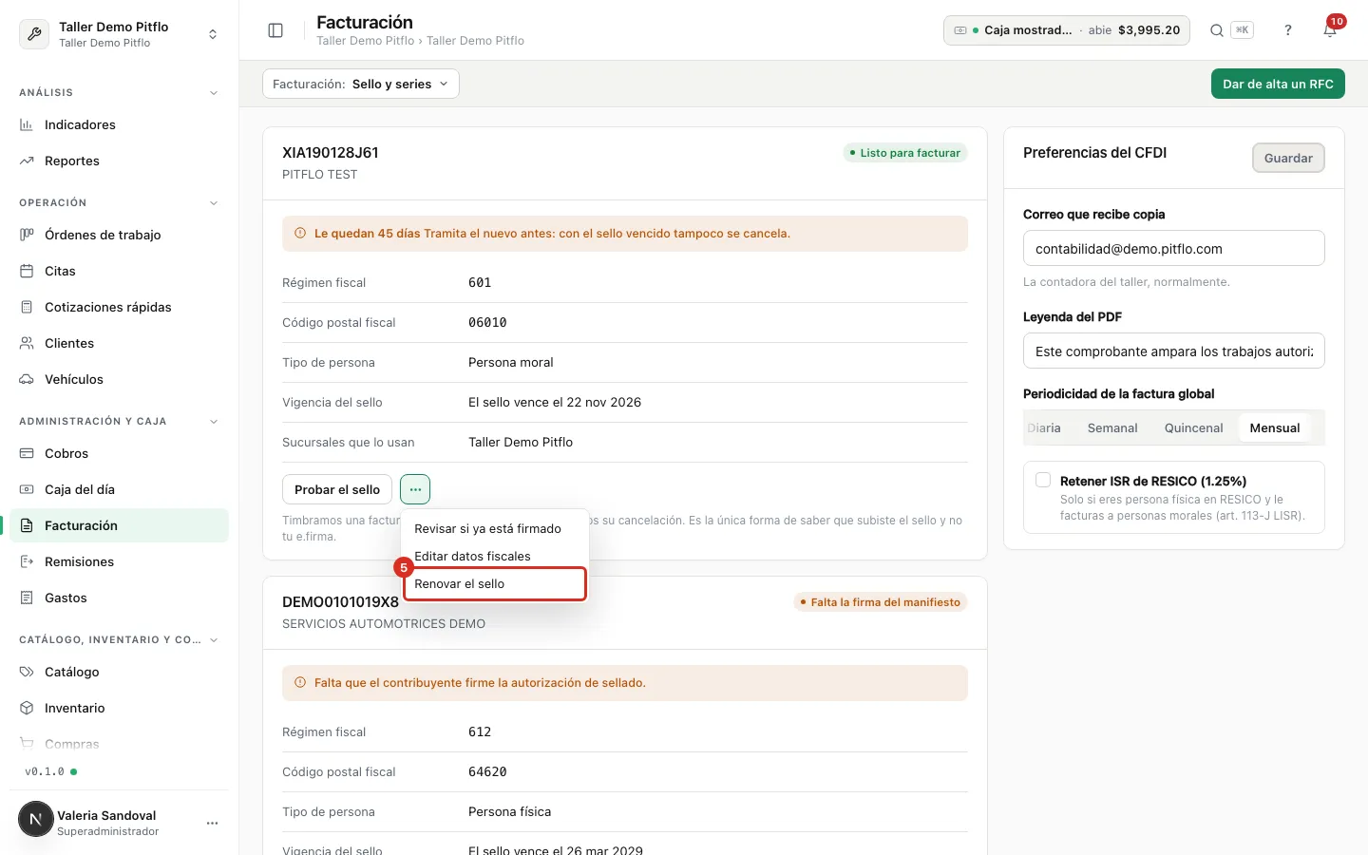The image size is (1368, 855).
Task: Select Semanal periodicity option
Action: coord(1112,428)
